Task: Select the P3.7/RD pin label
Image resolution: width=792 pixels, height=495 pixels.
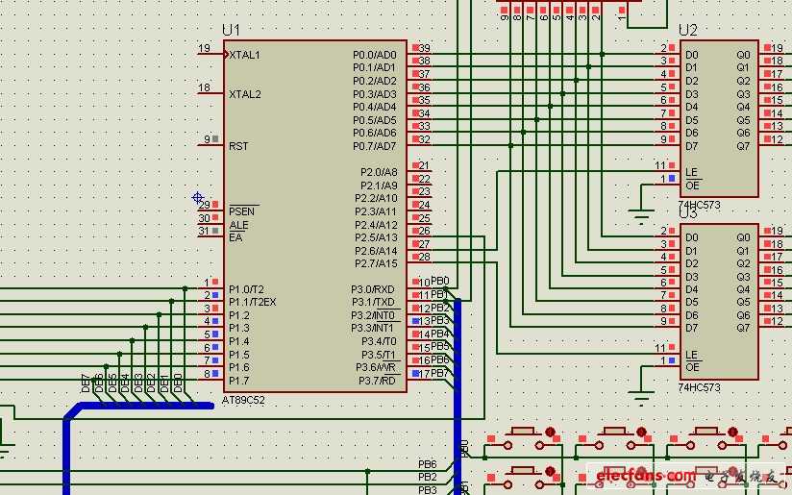Action: point(378,381)
